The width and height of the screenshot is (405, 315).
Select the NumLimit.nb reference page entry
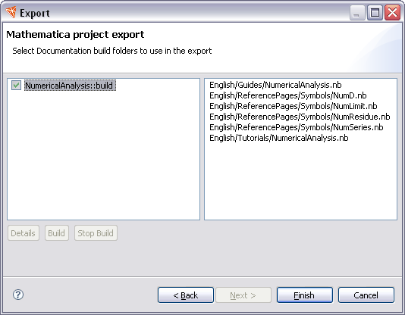coord(294,106)
